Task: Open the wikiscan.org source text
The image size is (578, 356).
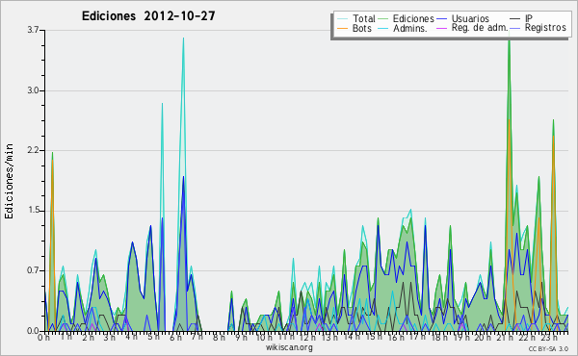Action: [289, 347]
